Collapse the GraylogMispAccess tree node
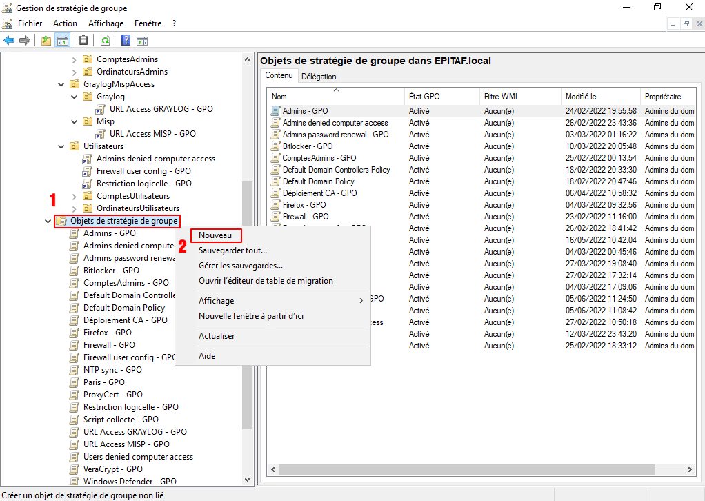Screen dimensions: 705x501 coord(61,84)
